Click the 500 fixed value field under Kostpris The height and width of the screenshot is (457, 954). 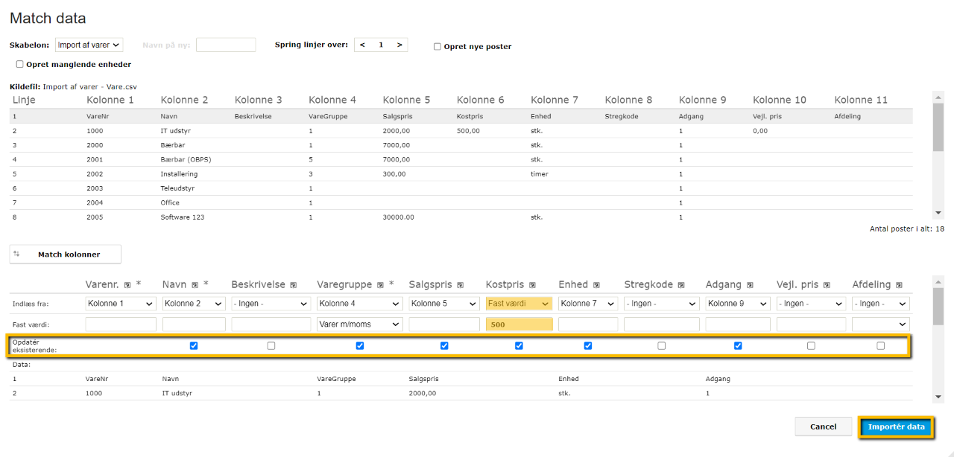pyautogui.click(x=519, y=324)
